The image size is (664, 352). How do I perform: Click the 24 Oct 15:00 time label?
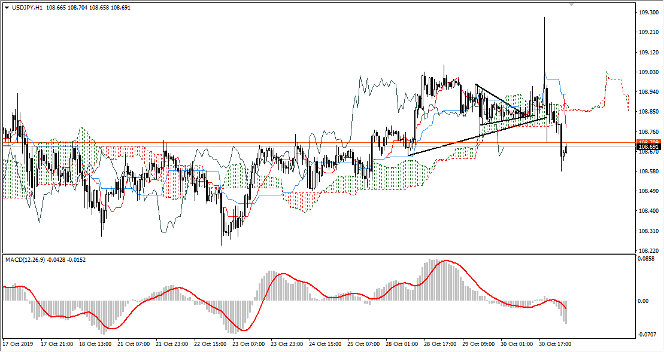(x=326, y=344)
